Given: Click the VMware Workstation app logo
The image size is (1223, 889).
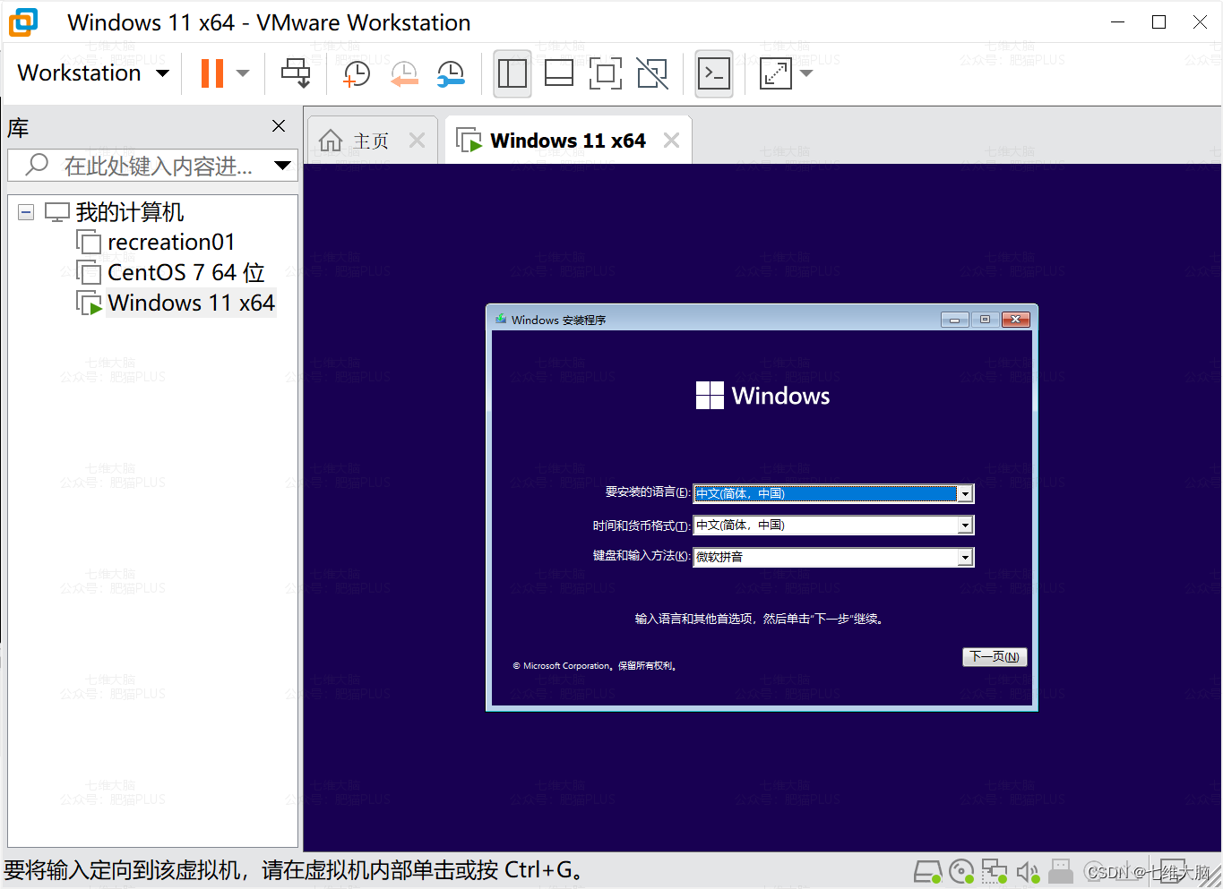Looking at the screenshot, I should (23, 22).
